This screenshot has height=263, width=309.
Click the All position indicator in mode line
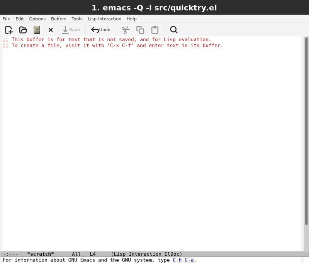[76, 254]
